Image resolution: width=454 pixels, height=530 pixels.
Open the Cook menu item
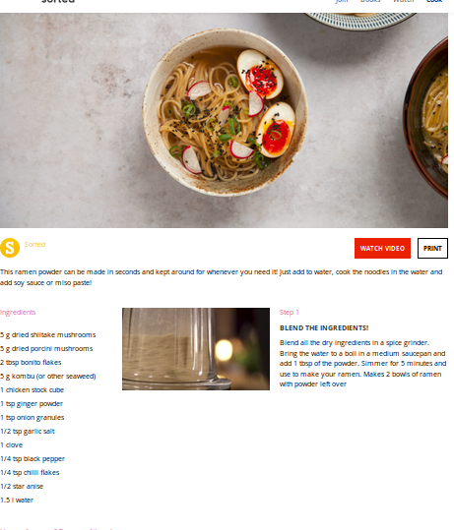(434, 1)
